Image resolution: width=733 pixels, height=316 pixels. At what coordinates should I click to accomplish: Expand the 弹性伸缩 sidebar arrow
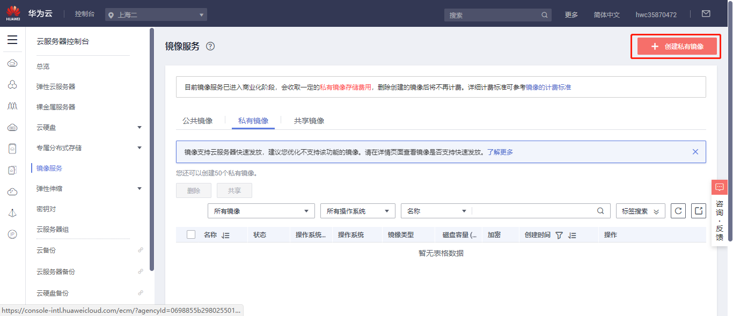[140, 188]
